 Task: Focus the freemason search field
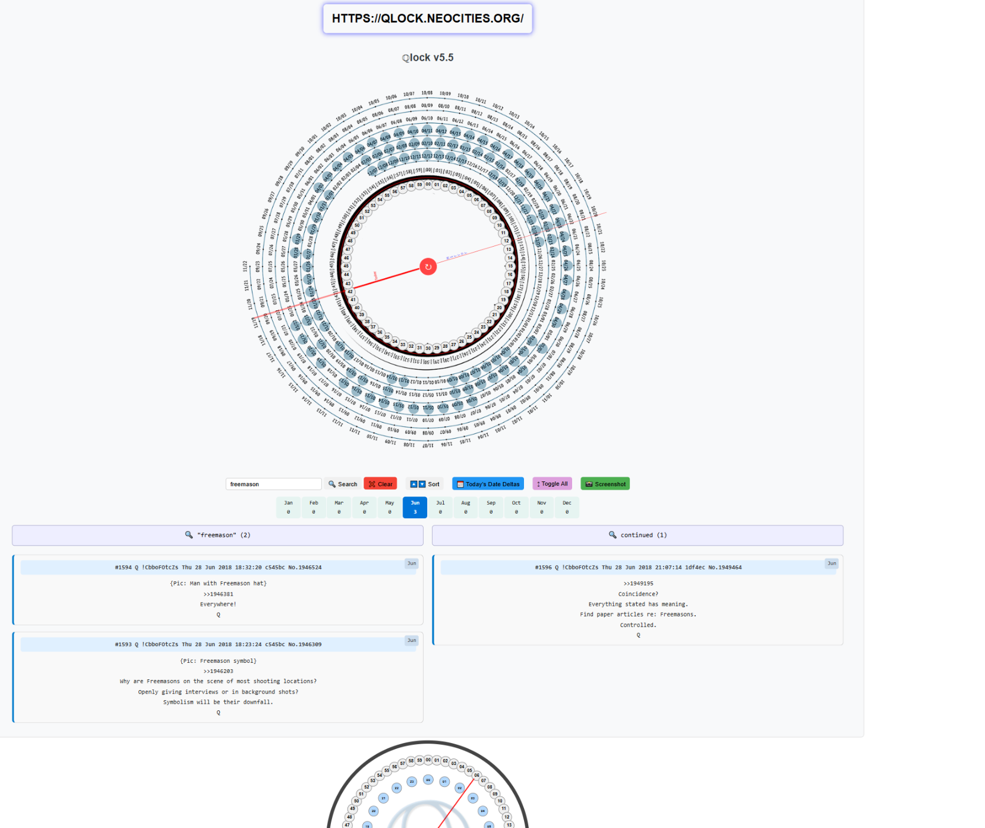point(273,484)
